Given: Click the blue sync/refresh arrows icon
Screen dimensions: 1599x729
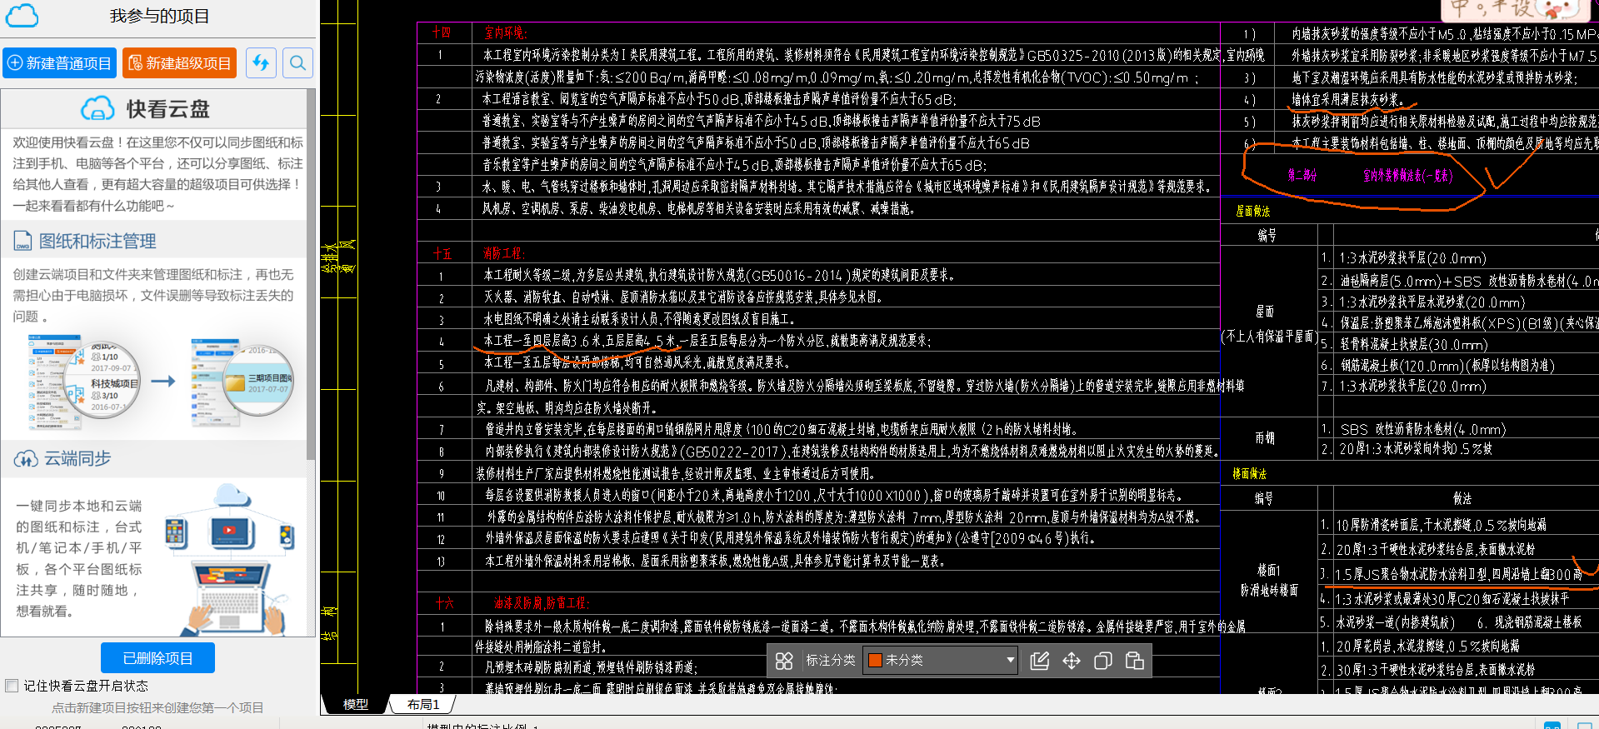Looking at the screenshot, I should pyautogui.click(x=261, y=63).
